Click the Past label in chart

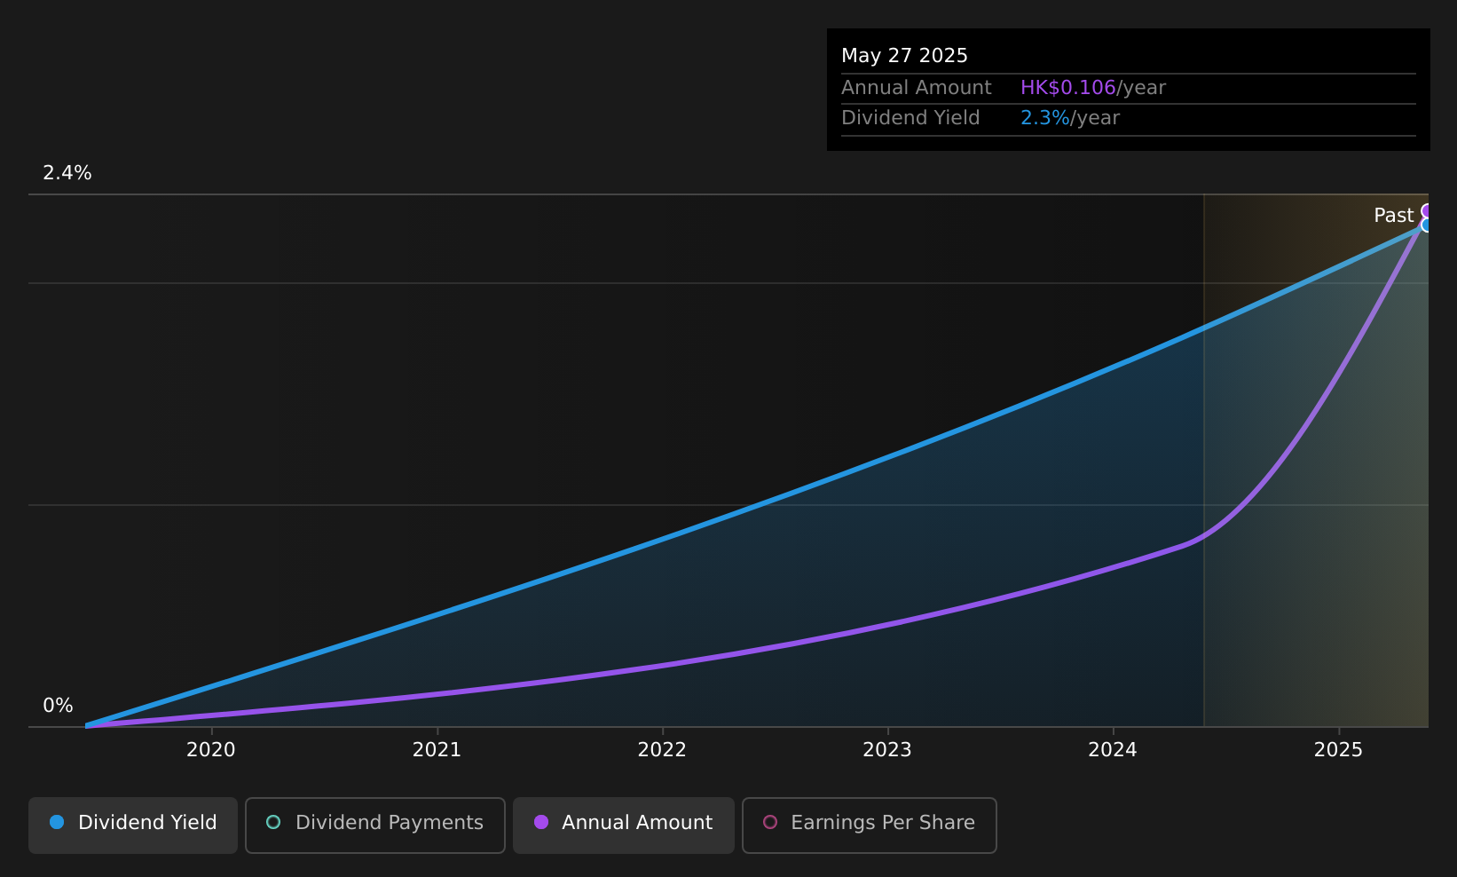(1393, 216)
